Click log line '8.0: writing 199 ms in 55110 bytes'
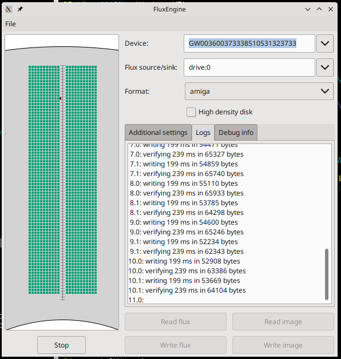341x359 pixels. [184, 184]
